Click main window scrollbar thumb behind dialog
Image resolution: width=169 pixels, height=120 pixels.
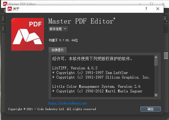pos(166,56)
